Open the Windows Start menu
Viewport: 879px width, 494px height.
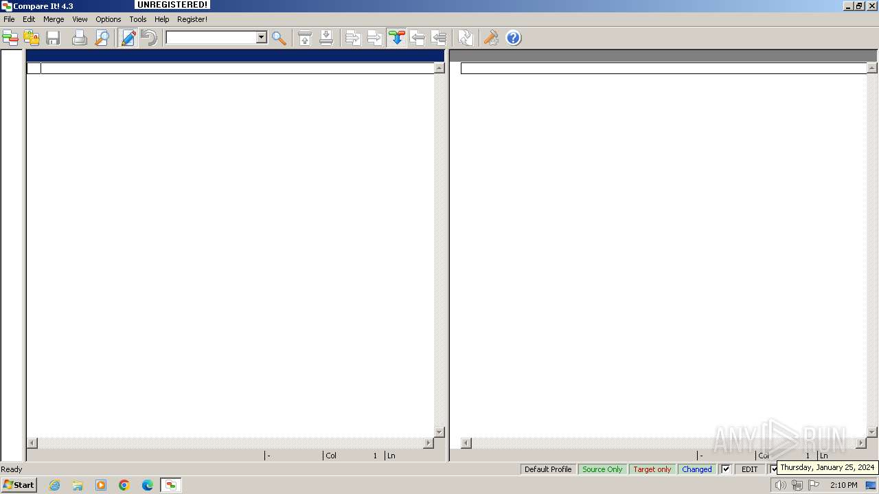[19, 485]
